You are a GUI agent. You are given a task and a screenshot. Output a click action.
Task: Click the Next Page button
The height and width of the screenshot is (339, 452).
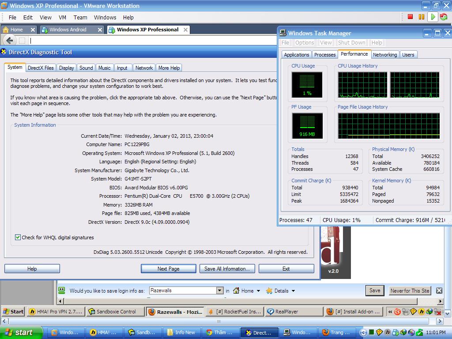pyautogui.click(x=168, y=269)
